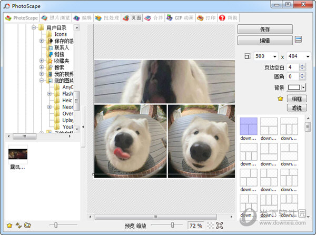Expand the 收藏夹 folder in tree

[x=42, y=61]
